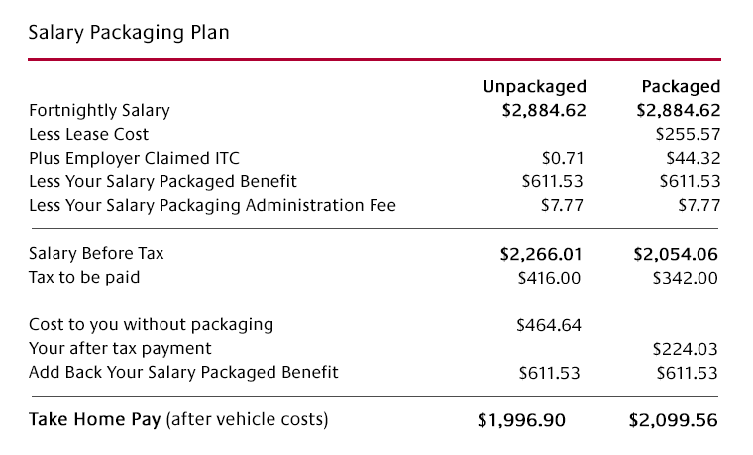The height and width of the screenshot is (455, 753).
Task: Select the Packaged column header
Action: tap(681, 87)
